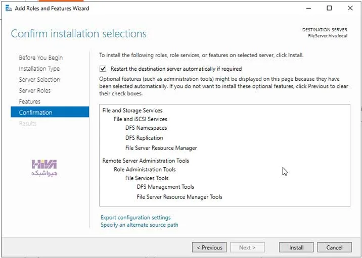Image resolution: width=362 pixels, height=258 pixels.
Task: Select 'File and Storage Services' entry
Action: pyautogui.click(x=132, y=111)
